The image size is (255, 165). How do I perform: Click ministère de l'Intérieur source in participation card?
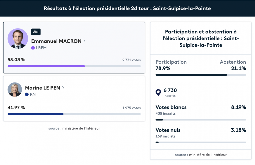[x=208, y=155]
